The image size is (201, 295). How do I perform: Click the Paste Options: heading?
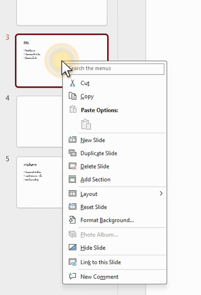100,110
